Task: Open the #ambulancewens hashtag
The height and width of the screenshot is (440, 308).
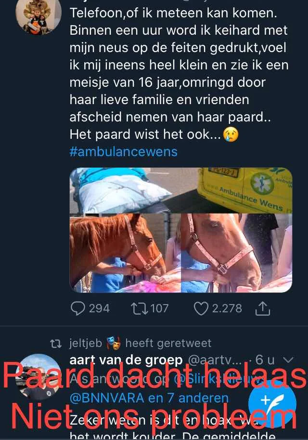Action: (123, 152)
